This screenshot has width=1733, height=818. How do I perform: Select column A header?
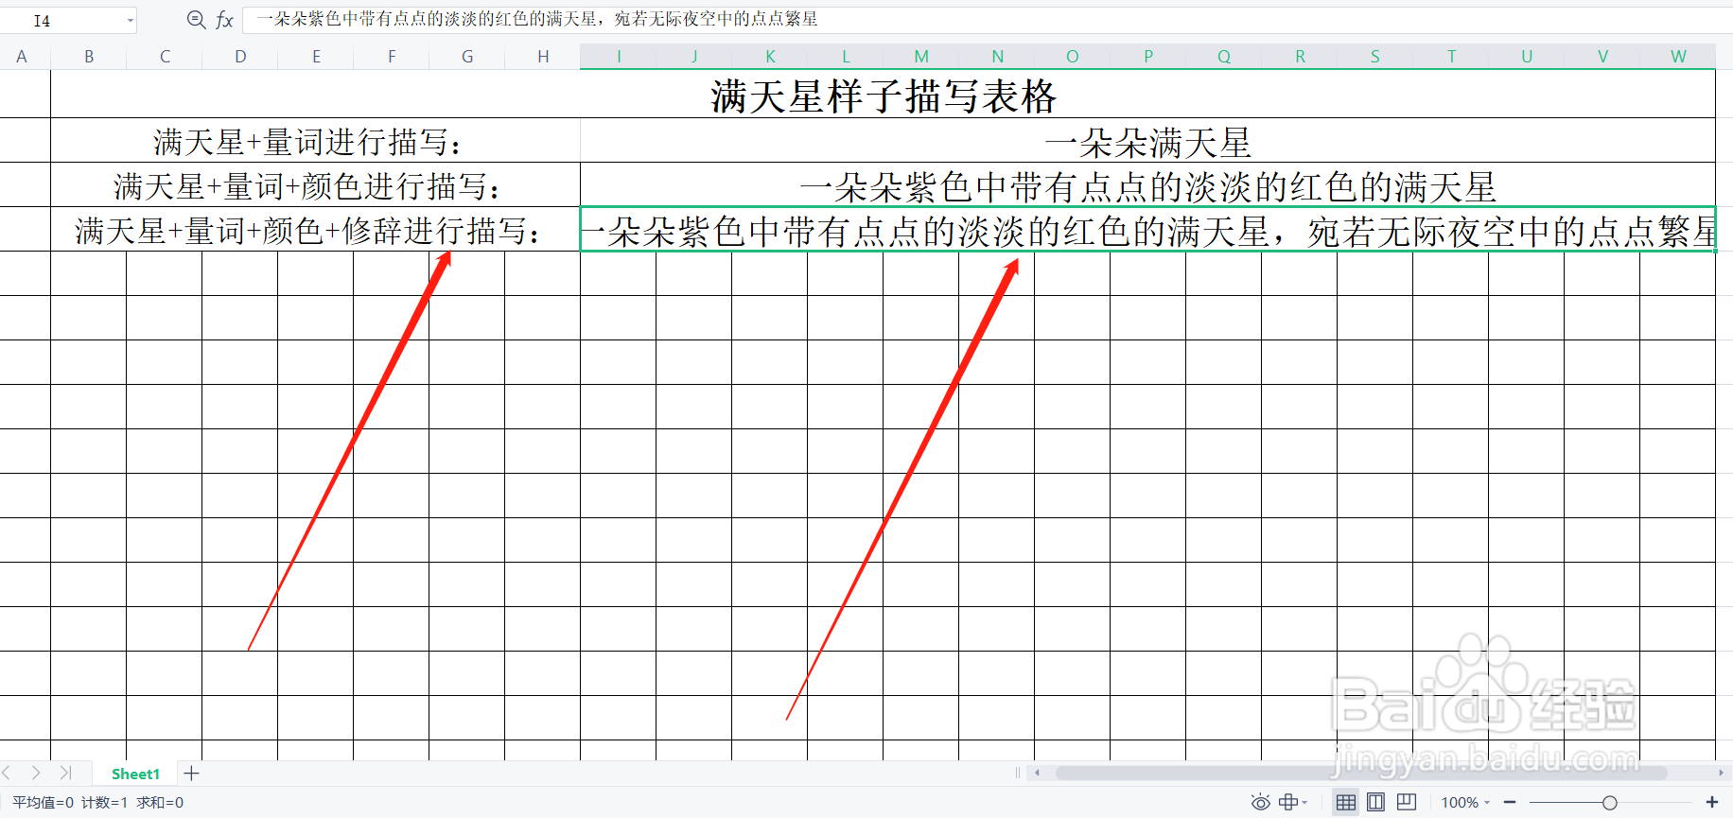(x=22, y=57)
